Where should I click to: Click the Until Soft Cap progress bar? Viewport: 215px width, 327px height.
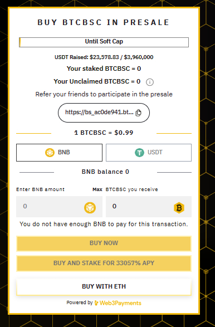104,42
